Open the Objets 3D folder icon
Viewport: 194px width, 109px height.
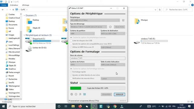tap(29, 29)
